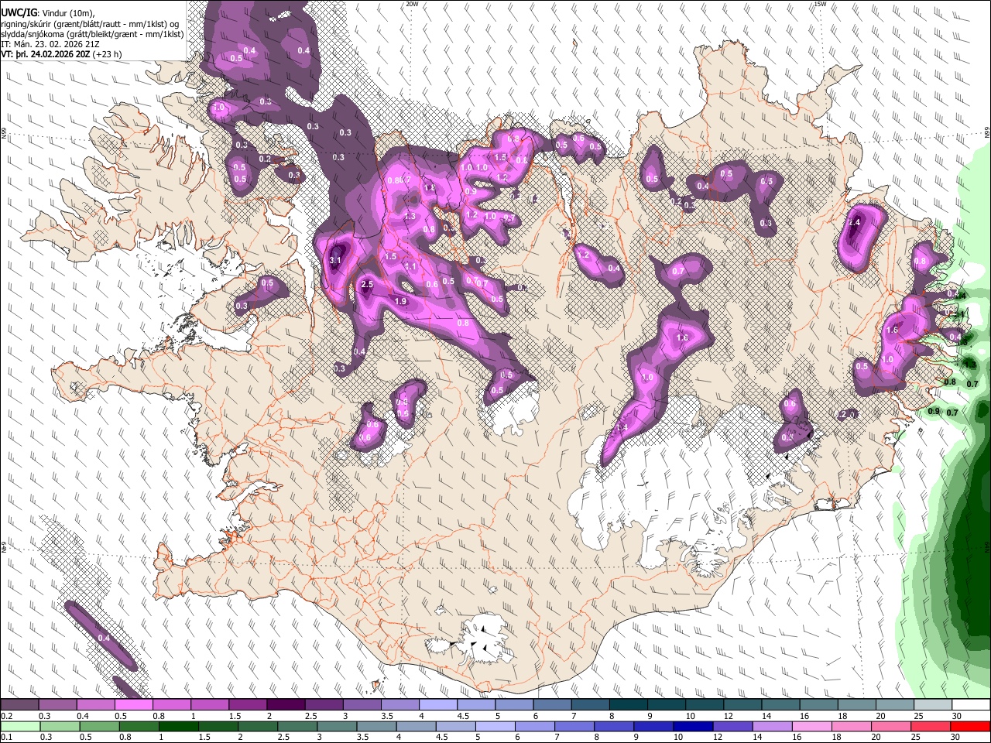Pick the upper legend swatch between 0.2 and 0.3
Screen dimensions: 991x743
[x=19, y=705]
